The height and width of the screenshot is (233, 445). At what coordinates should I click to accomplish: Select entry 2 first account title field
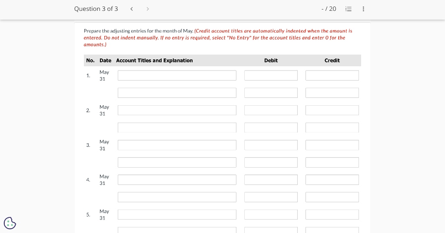pos(177,110)
